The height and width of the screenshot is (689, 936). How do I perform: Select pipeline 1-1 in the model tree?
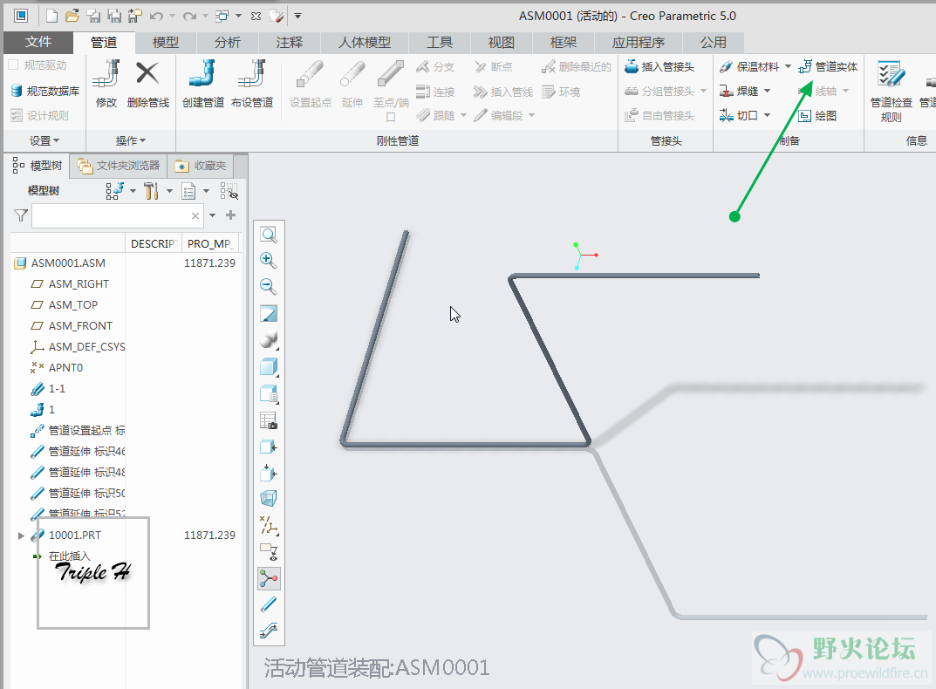57,389
